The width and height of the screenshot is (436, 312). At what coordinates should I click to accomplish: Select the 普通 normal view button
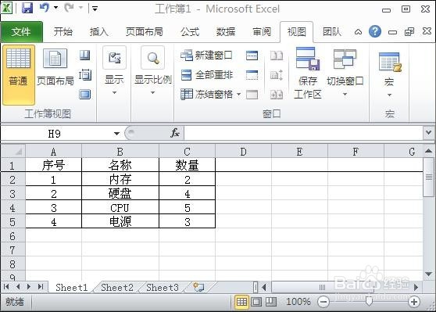click(18, 74)
